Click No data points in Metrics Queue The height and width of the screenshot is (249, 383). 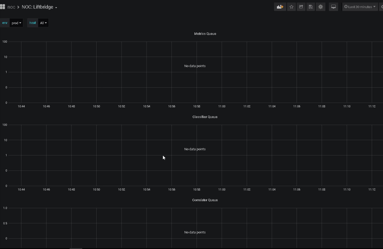(195, 66)
